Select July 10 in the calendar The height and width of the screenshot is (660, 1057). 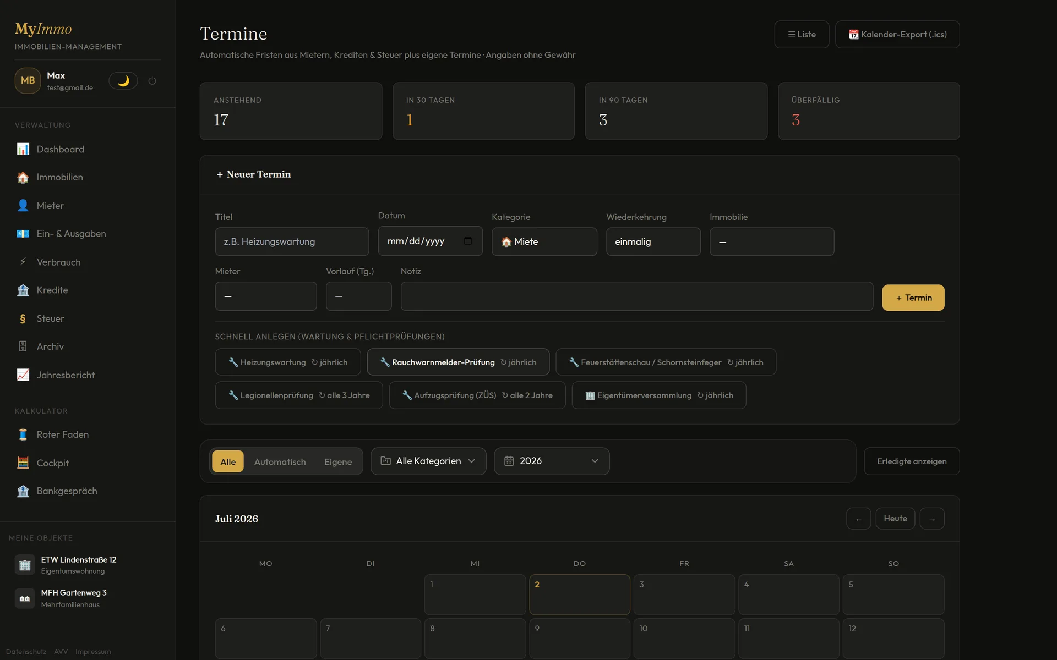click(684, 639)
